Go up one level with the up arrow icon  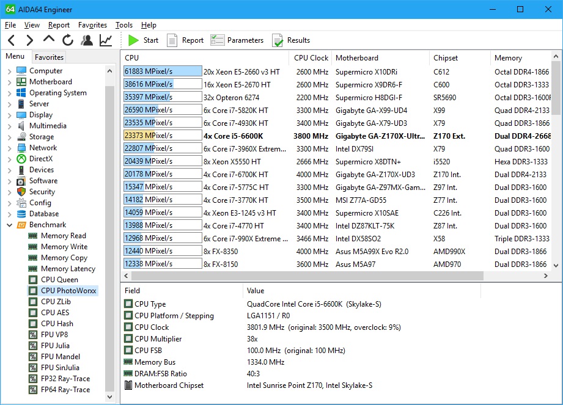tap(49, 38)
